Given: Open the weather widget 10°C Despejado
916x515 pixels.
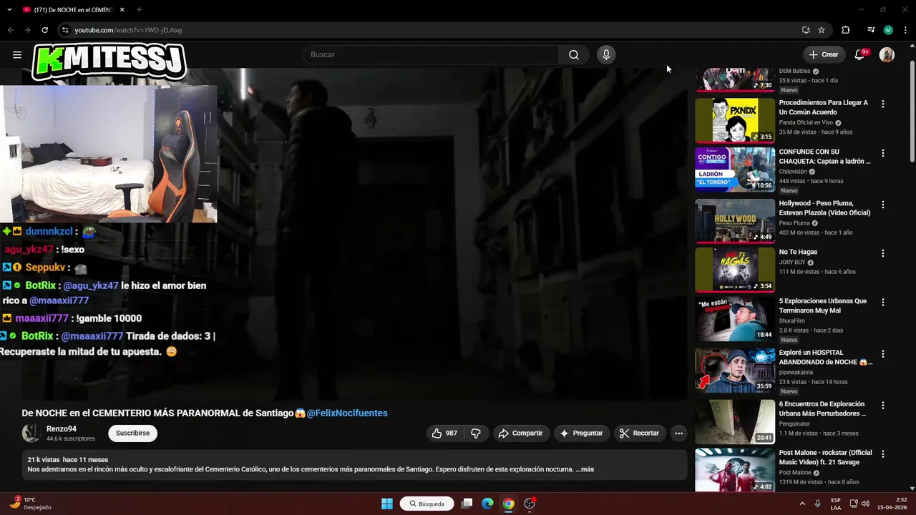Looking at the screenshot, I should [30, 504].
